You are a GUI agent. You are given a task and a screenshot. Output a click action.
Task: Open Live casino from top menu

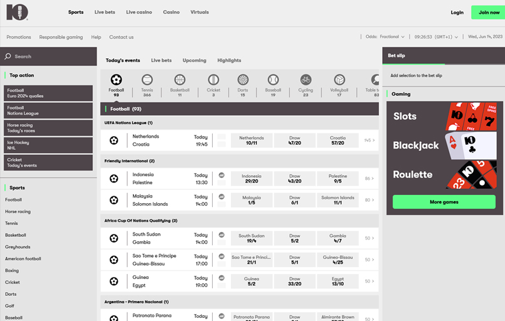[x=139, y=13]
